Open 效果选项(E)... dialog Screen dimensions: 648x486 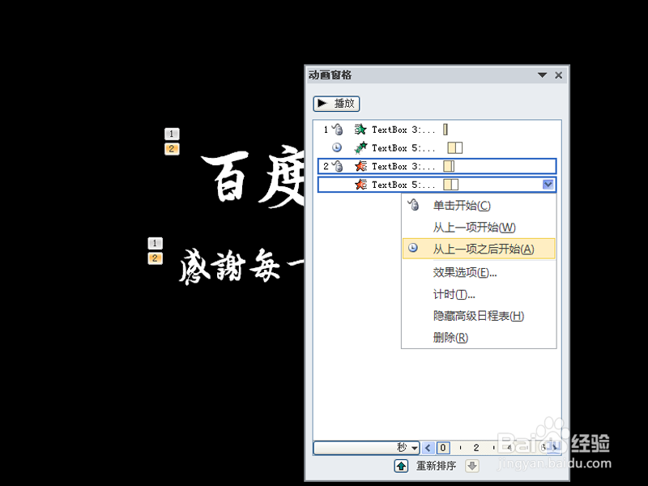coord(479,272)
